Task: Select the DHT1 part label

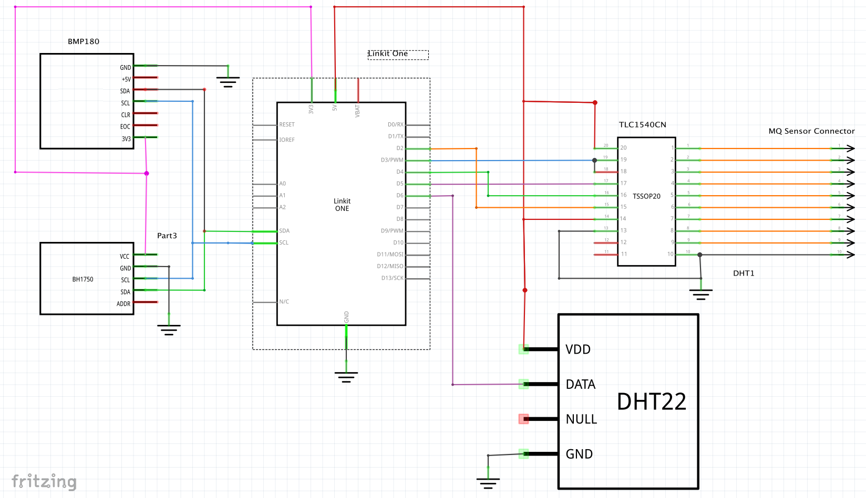Action: click(744, 273)
